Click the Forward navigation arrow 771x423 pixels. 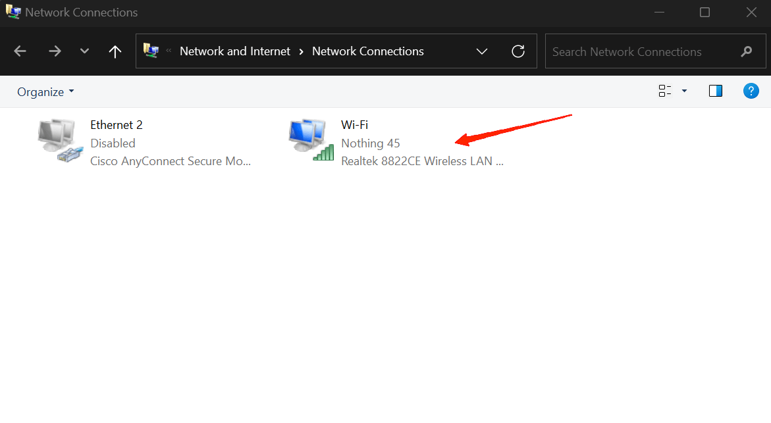tap(55, 51)
